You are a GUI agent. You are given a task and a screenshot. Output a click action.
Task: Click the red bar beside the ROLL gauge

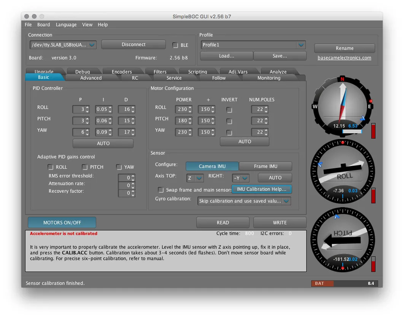tap(373, 196)
